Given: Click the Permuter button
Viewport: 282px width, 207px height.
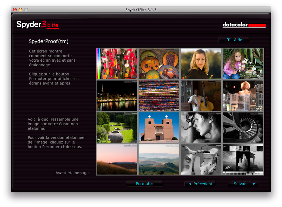Looking at the screenshot, I should click(x=144, y=184).
